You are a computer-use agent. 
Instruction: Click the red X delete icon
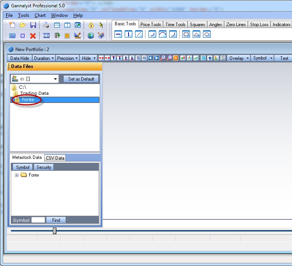[x=33, y=36]
